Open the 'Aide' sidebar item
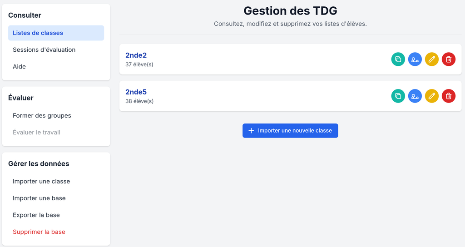Image resolution: width=465 pixels, height=247 pixels. point(19,67)
